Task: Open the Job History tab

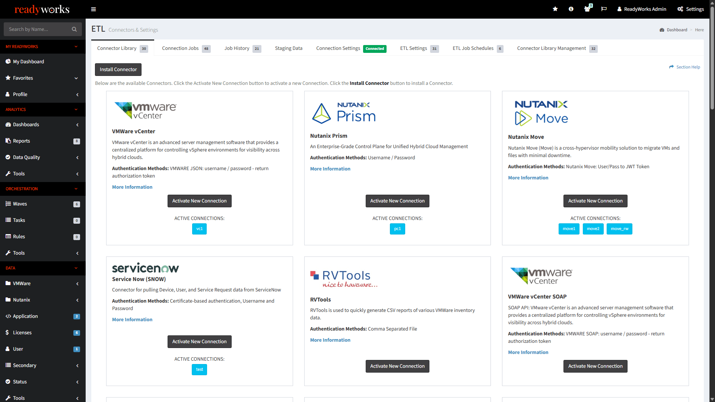Action: [243, 48]
